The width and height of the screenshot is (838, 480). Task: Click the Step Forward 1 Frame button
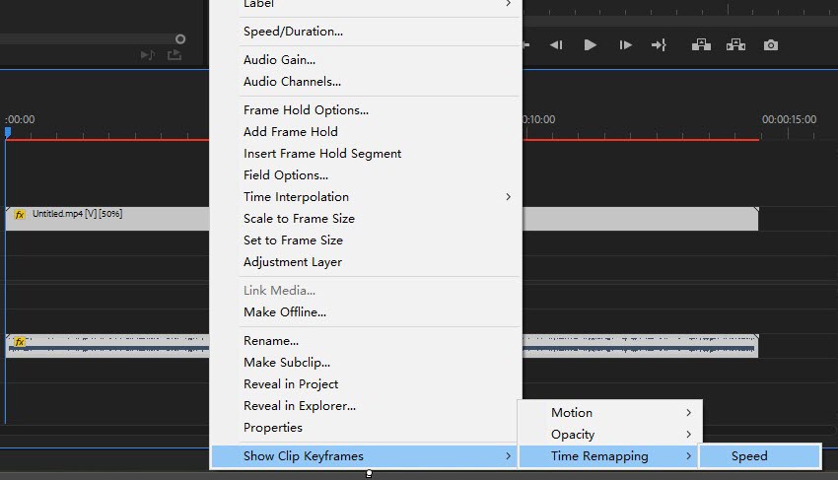(624, 45)
